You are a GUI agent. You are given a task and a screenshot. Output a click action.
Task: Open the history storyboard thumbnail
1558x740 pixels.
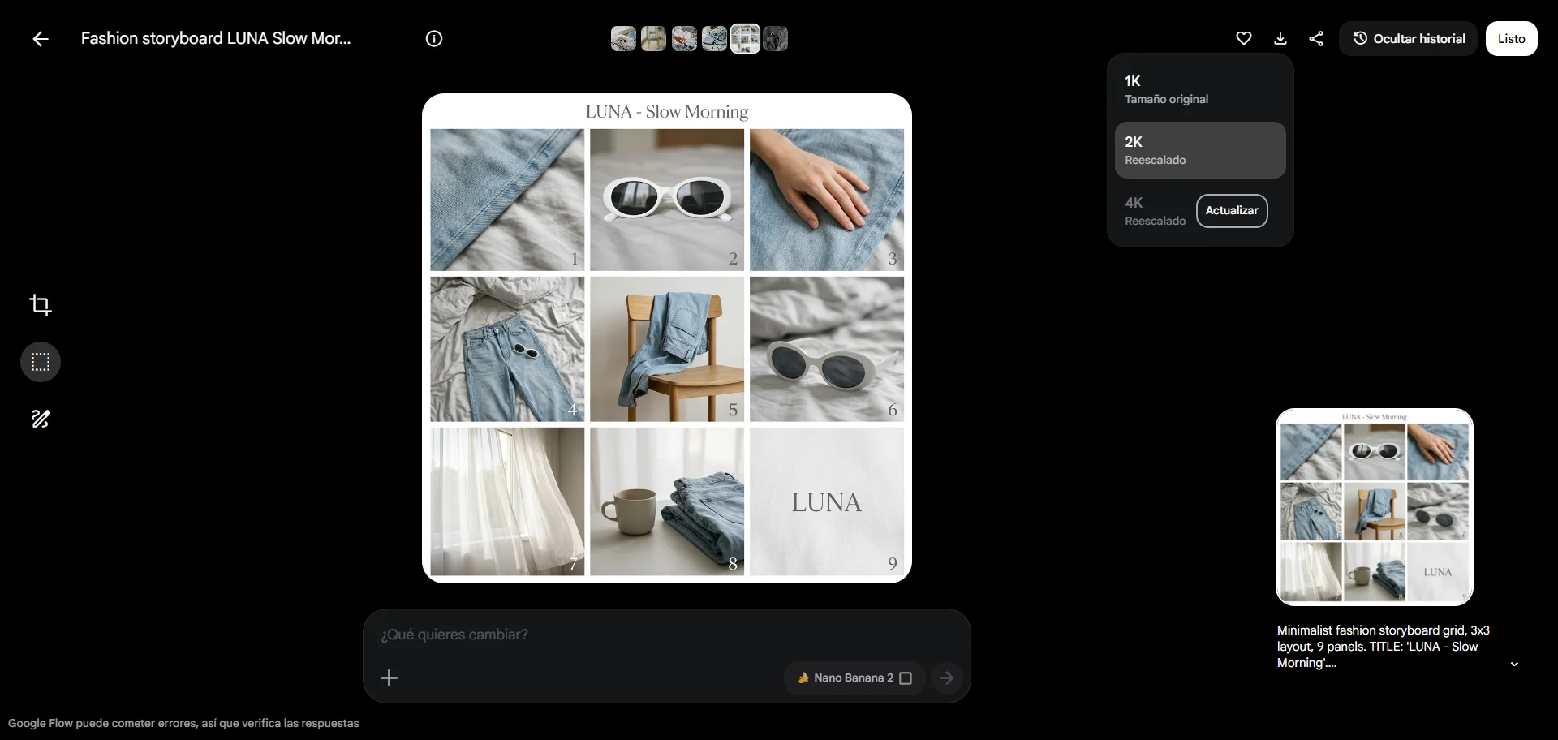tap(1375, 507)
